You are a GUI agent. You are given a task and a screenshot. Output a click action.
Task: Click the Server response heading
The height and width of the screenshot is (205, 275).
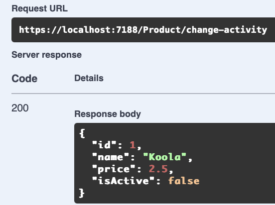pyautogui.click(x=47, y=55)
